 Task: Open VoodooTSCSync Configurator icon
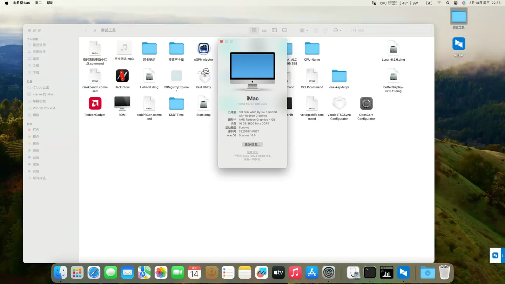click(339, 103)
